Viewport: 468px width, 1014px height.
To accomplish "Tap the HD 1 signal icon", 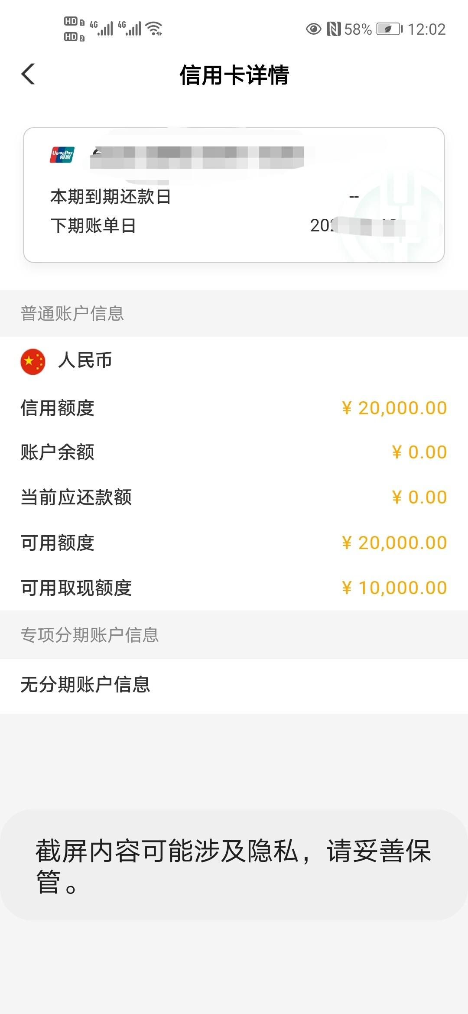I will pyautogui.click(x=74, y=22).
